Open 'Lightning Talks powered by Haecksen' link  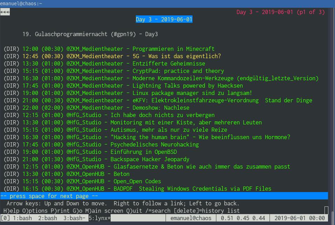(x=132, y=86)
